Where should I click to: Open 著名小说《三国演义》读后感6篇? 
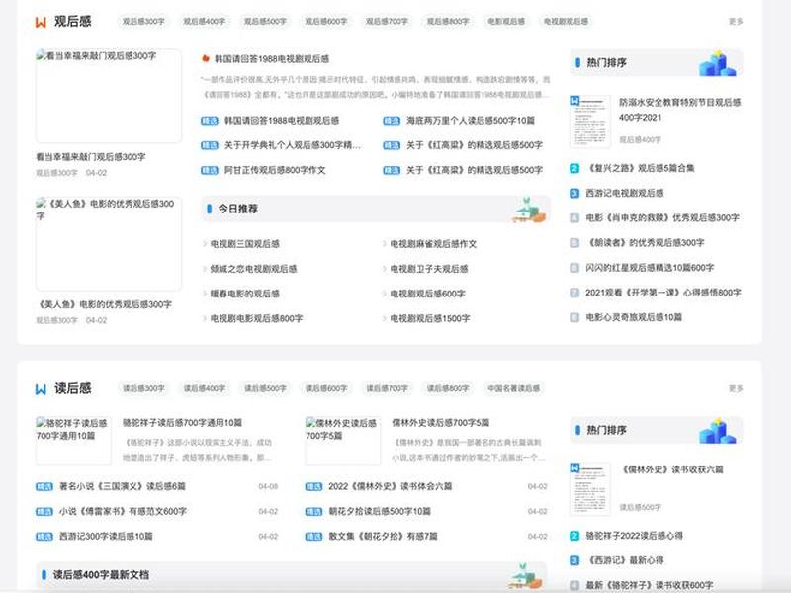click(x=123, y=486)
